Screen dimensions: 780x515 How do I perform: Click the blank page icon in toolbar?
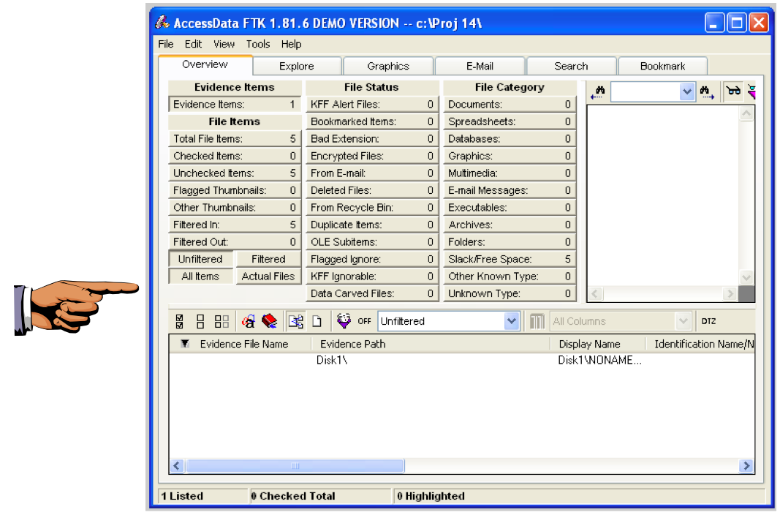(x=317, y=321)
